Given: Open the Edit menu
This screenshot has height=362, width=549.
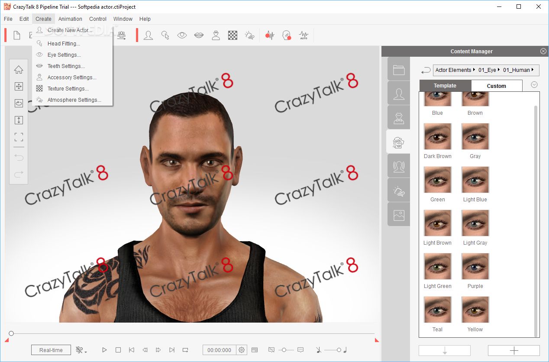Looking at the screenshot, I should coord(24,19).
